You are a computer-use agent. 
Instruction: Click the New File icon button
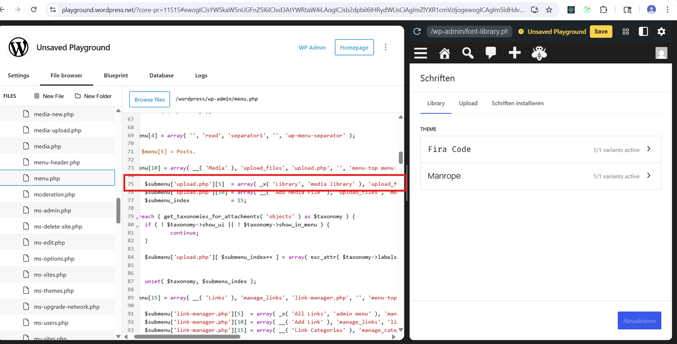[49, 96]
